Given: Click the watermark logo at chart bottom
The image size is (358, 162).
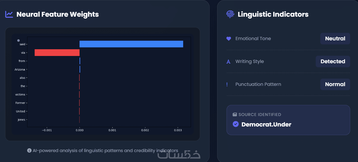Looking at the screenshot, I should pos(179,154).
